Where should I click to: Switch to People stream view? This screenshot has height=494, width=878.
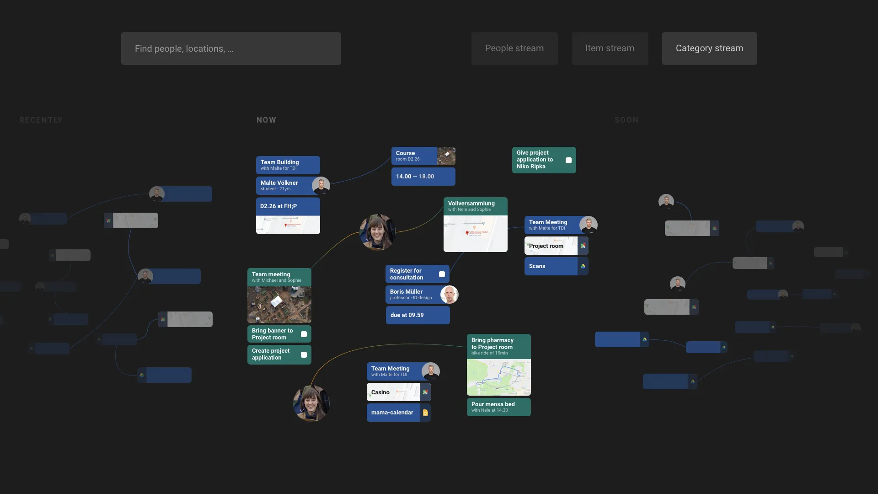(x=514, y=48)
